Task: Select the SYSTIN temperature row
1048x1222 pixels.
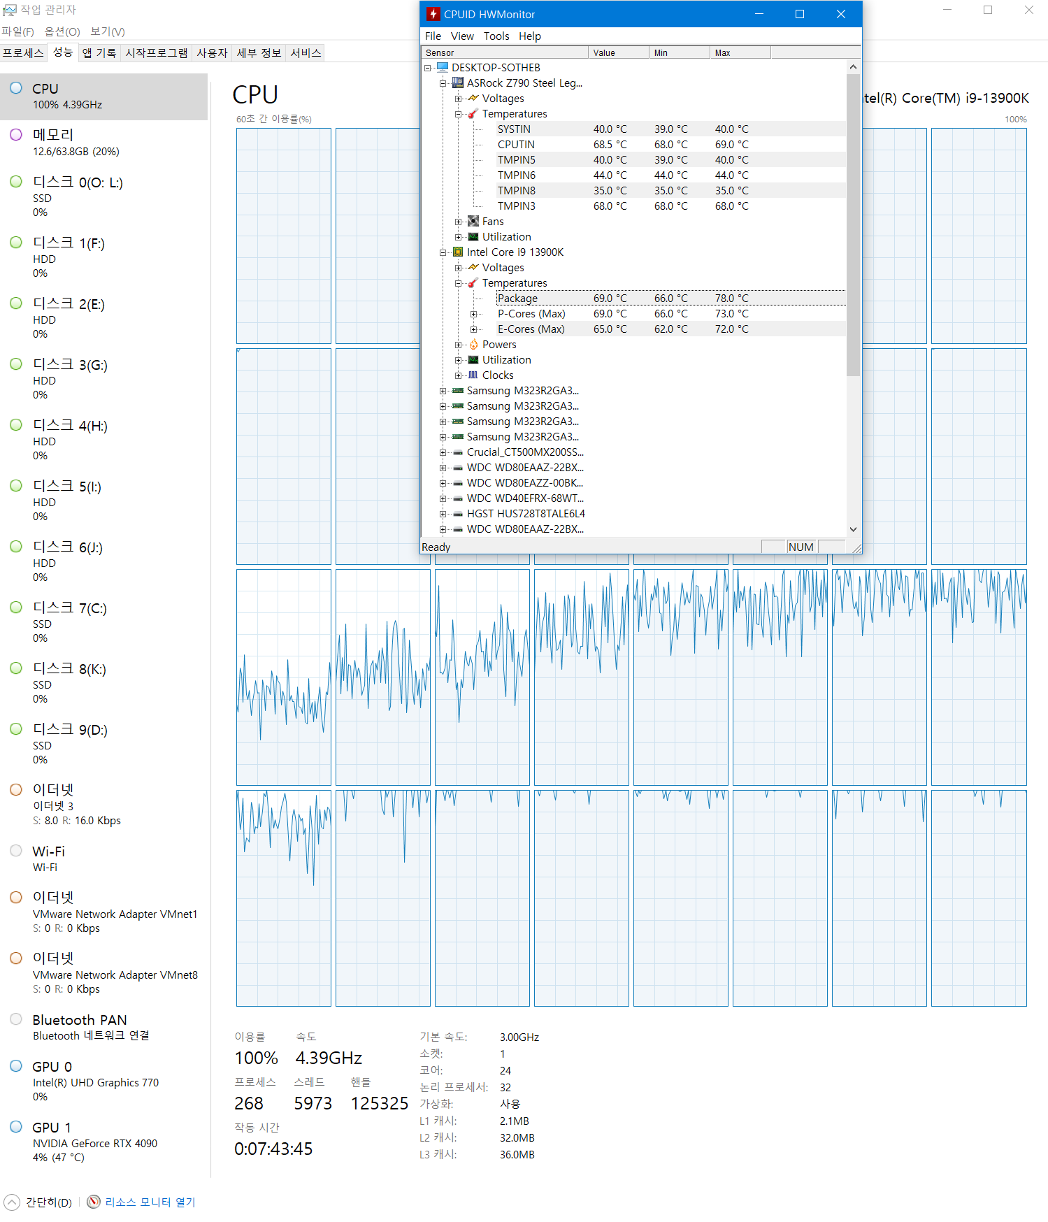Action: click(670, 129)
